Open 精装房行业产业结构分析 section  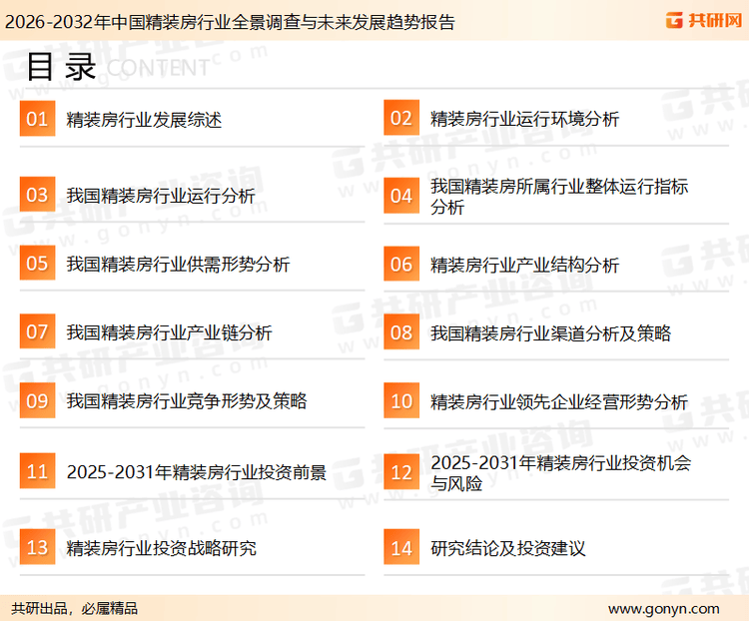(524, 265)
